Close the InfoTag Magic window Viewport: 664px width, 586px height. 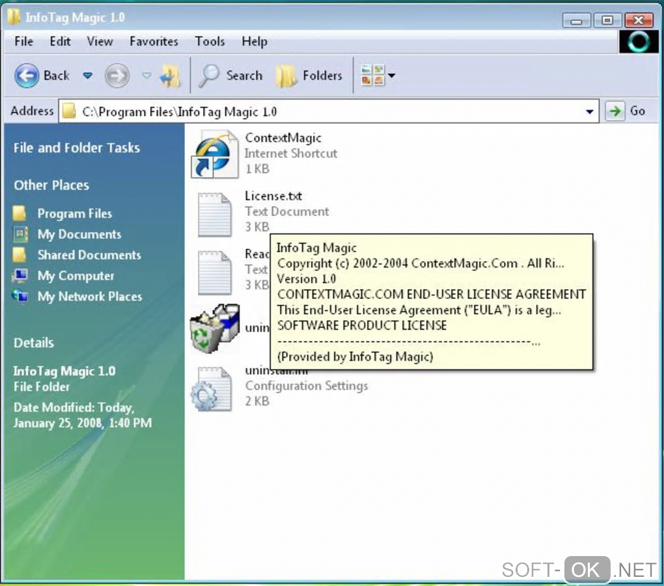(x=639, y=20)
